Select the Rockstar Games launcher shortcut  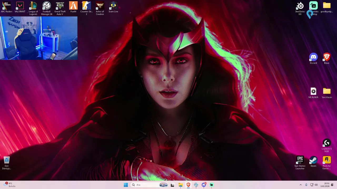tap(327, 163)
